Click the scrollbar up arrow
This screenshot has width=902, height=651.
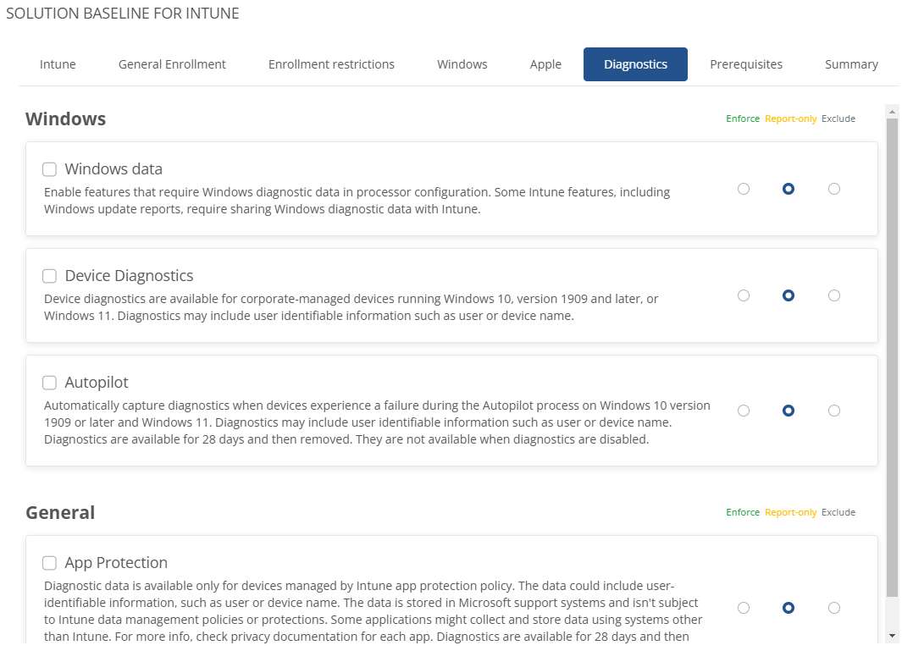click(892, 112)
